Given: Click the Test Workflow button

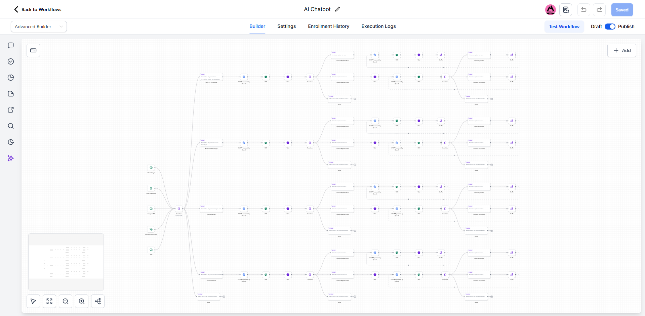Looking at the screenshot, I should 564,27.
